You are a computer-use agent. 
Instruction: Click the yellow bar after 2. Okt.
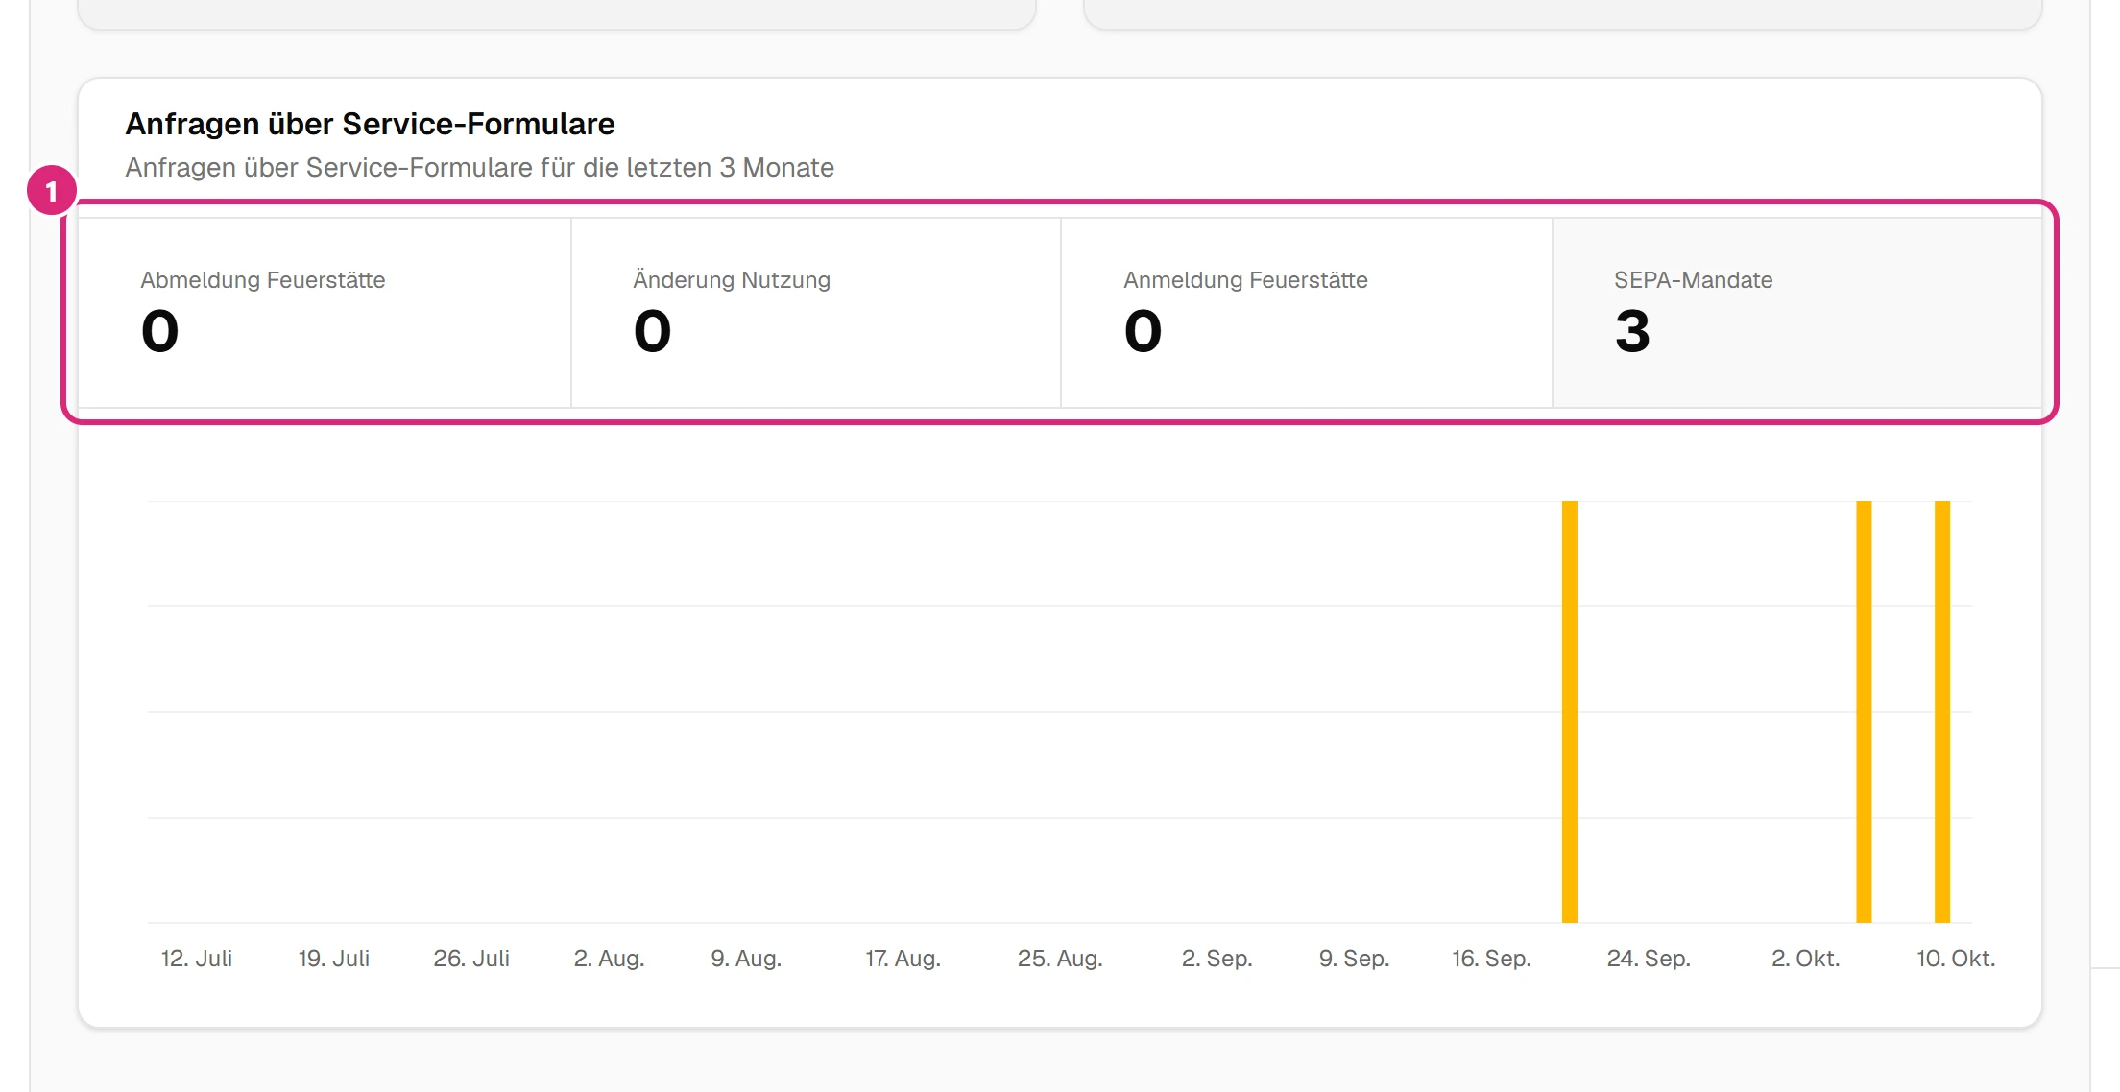1864,711
